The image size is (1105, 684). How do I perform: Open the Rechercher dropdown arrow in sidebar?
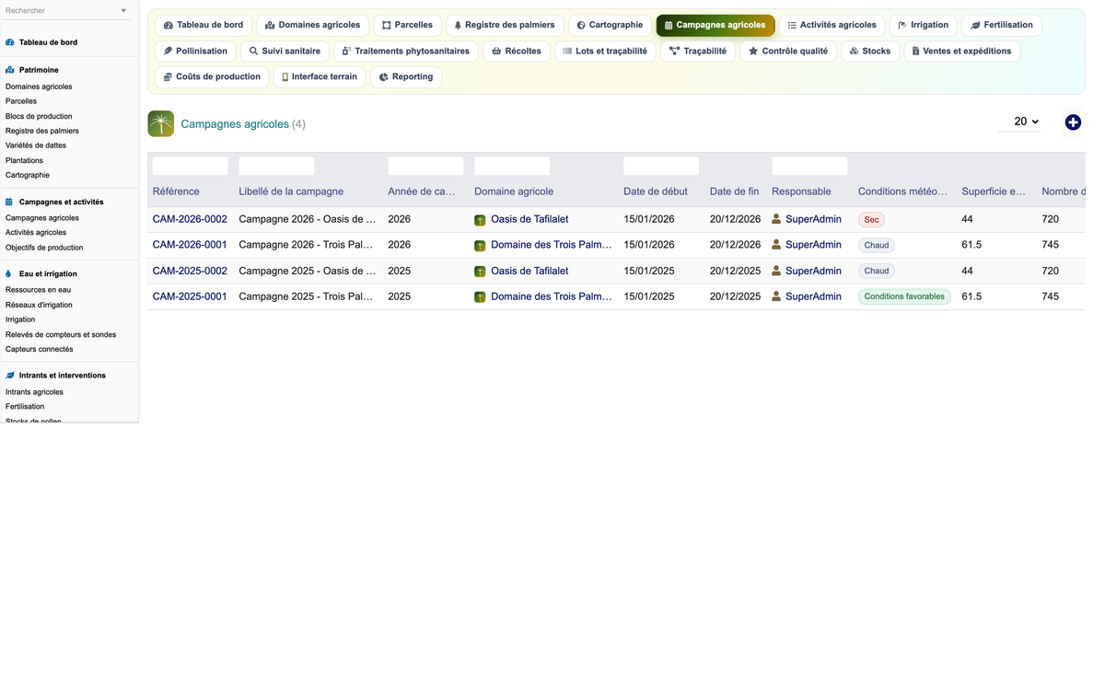(x=123, y=11)
